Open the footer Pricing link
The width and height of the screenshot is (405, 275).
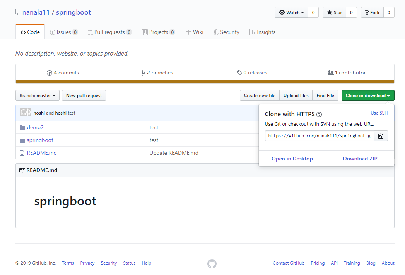pyautogui.click(x=318, y=263)
